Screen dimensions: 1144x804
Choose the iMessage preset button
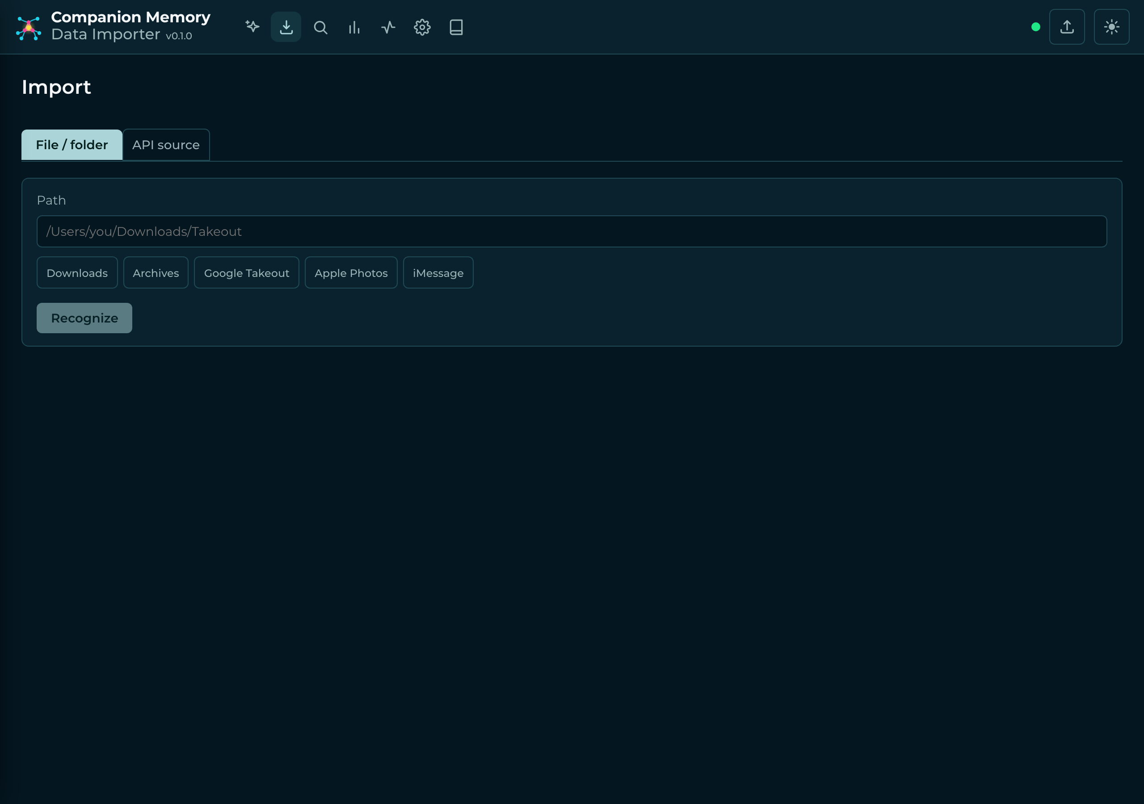[x=438, y=273]
